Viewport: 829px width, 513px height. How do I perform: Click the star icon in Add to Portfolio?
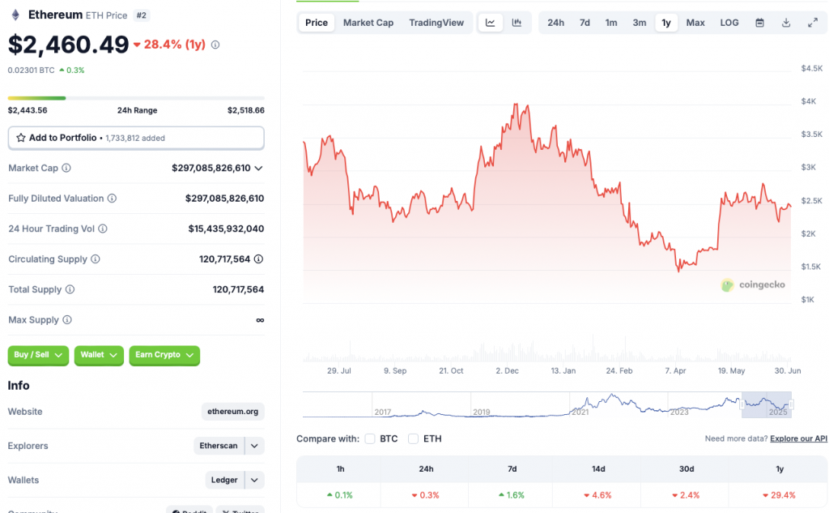point(20,138)
